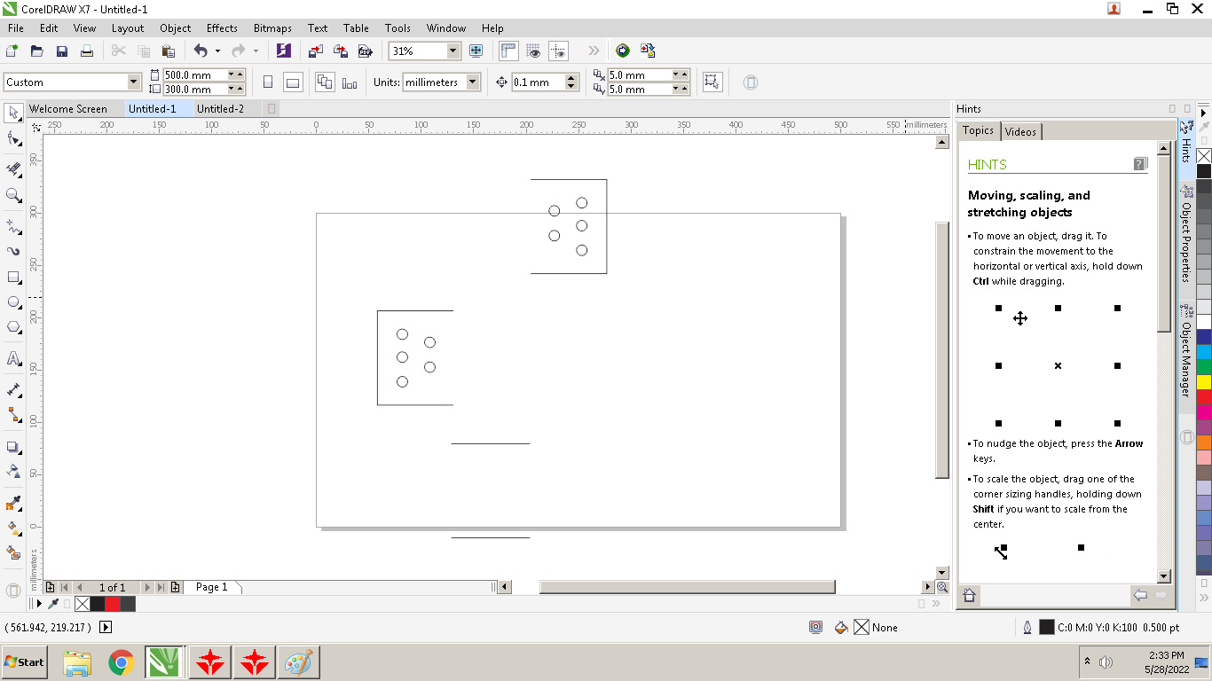1212x681 pixels.
Task: Toggle treat all objects as filled
Action: click(711, 82)
